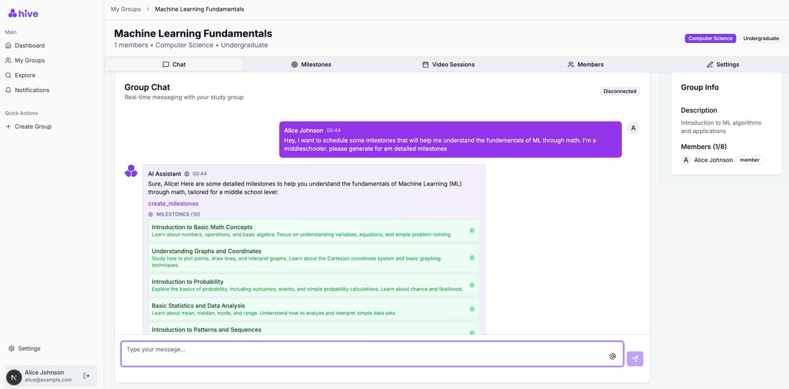Viewport: 789px width, 389px height.
Task: Click the send message button
Action: pyautogui.click(x=635, y=358)
